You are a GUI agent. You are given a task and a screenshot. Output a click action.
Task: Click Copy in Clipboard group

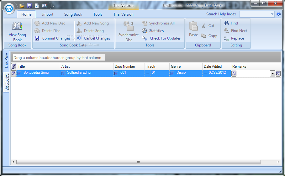tap(209, 36)
